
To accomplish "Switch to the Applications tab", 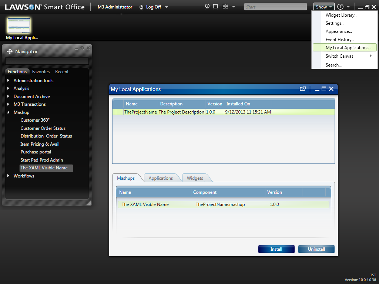I will (x=161, y=178).
